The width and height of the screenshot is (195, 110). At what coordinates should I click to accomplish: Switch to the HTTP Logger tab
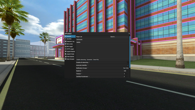(70, 49)
